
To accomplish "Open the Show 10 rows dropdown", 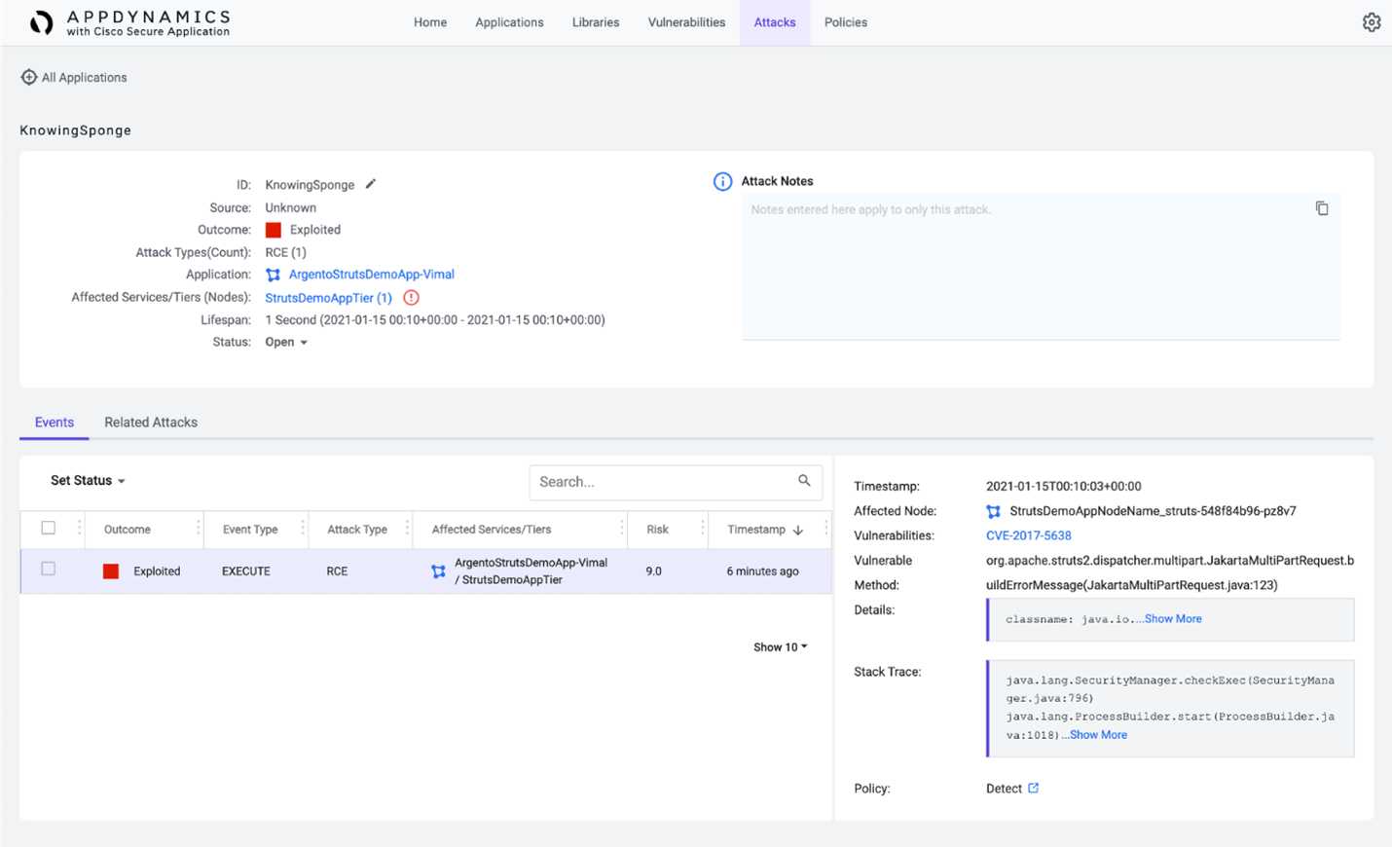I will coord(780,647).
